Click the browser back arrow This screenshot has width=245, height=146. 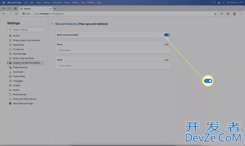click(x=4, y=14)
